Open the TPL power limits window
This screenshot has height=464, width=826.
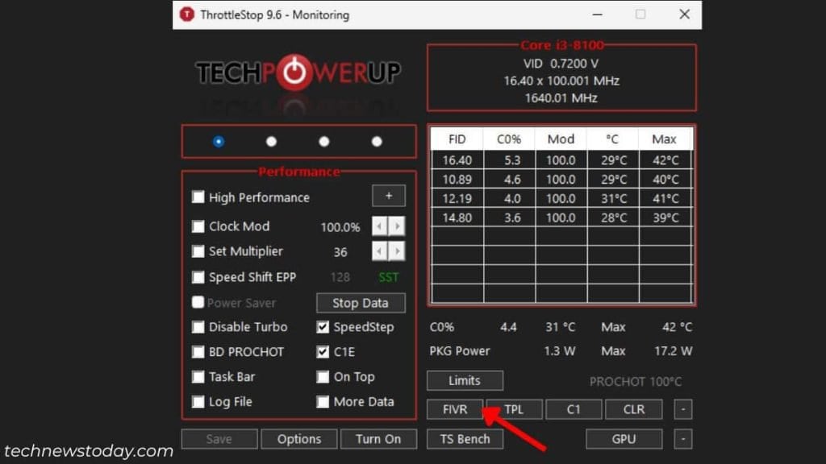[x=514, y=409]
